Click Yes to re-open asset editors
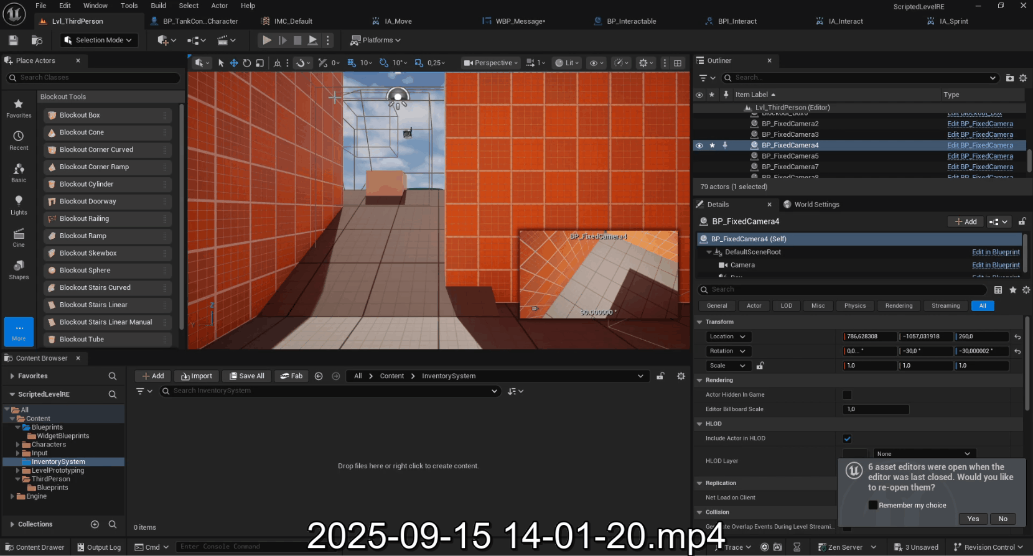This screenshot has width=1033, height=556. [973, 519]
